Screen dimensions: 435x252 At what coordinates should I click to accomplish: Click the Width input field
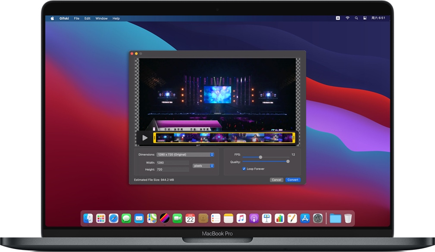(172, 163)
